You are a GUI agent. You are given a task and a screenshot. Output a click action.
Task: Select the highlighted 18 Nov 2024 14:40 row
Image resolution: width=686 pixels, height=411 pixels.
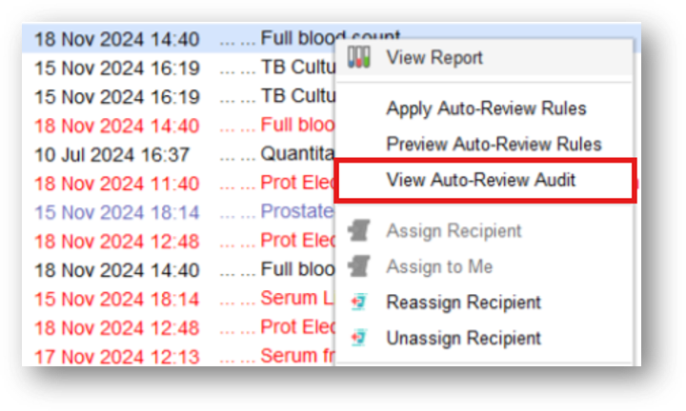point(179,38)
